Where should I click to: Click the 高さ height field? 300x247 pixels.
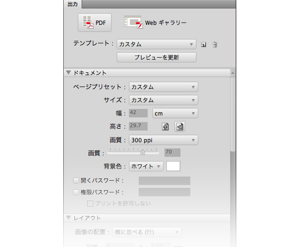[138, 126]
